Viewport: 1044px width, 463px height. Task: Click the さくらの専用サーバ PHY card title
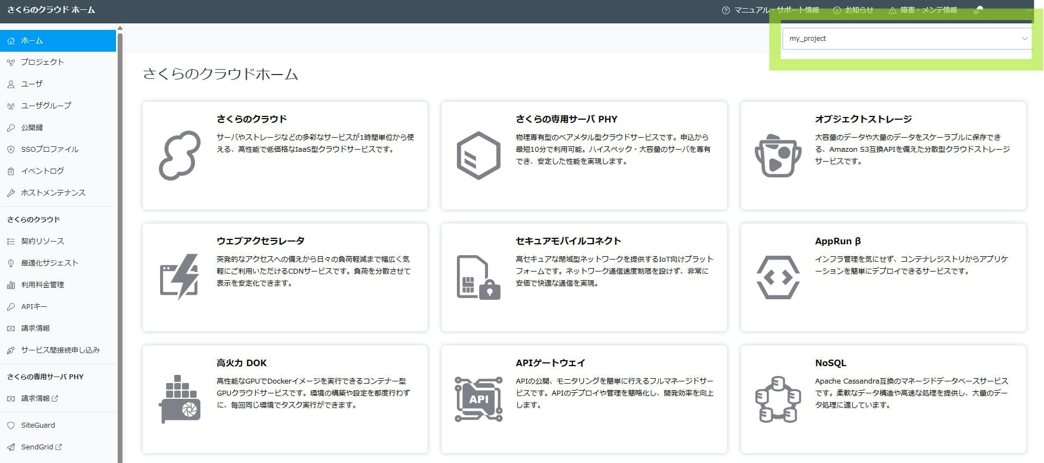(x=566, y=119)
